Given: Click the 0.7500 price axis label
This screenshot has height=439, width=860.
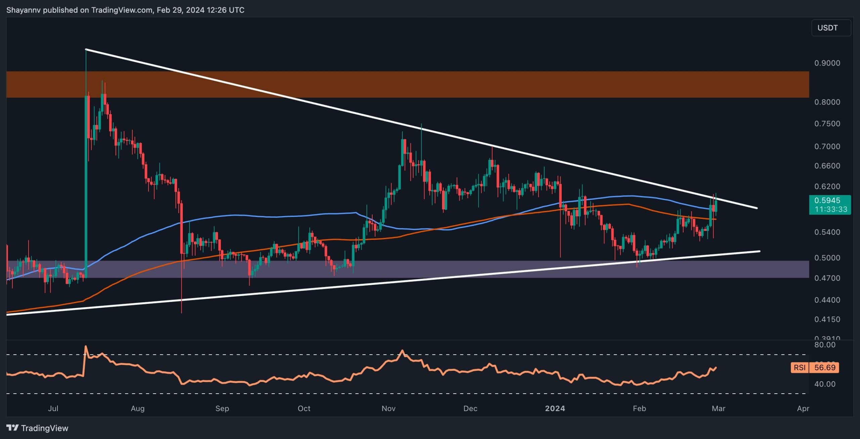Looking at the screenshot, I should pos(827,124).
